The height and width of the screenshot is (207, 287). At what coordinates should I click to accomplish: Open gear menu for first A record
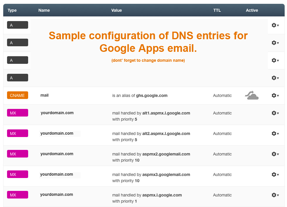[275, 25]
